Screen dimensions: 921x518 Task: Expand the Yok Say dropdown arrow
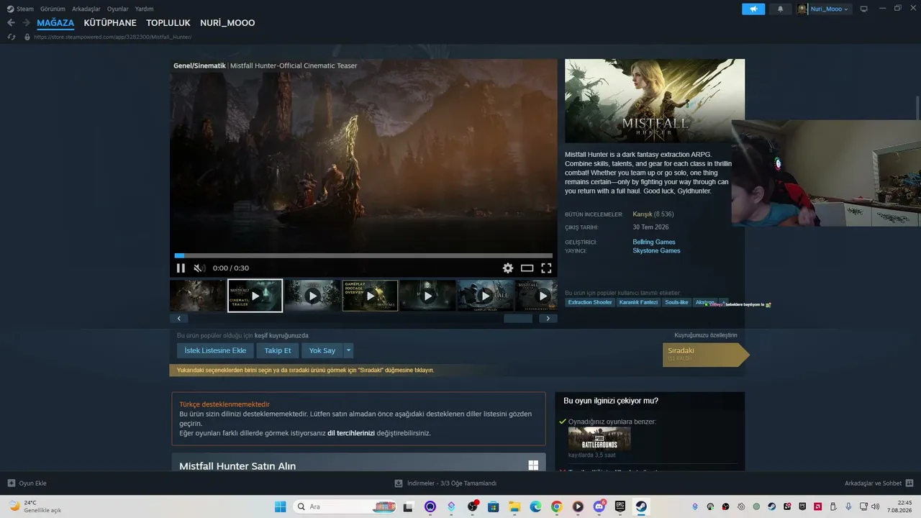point(349,350)
